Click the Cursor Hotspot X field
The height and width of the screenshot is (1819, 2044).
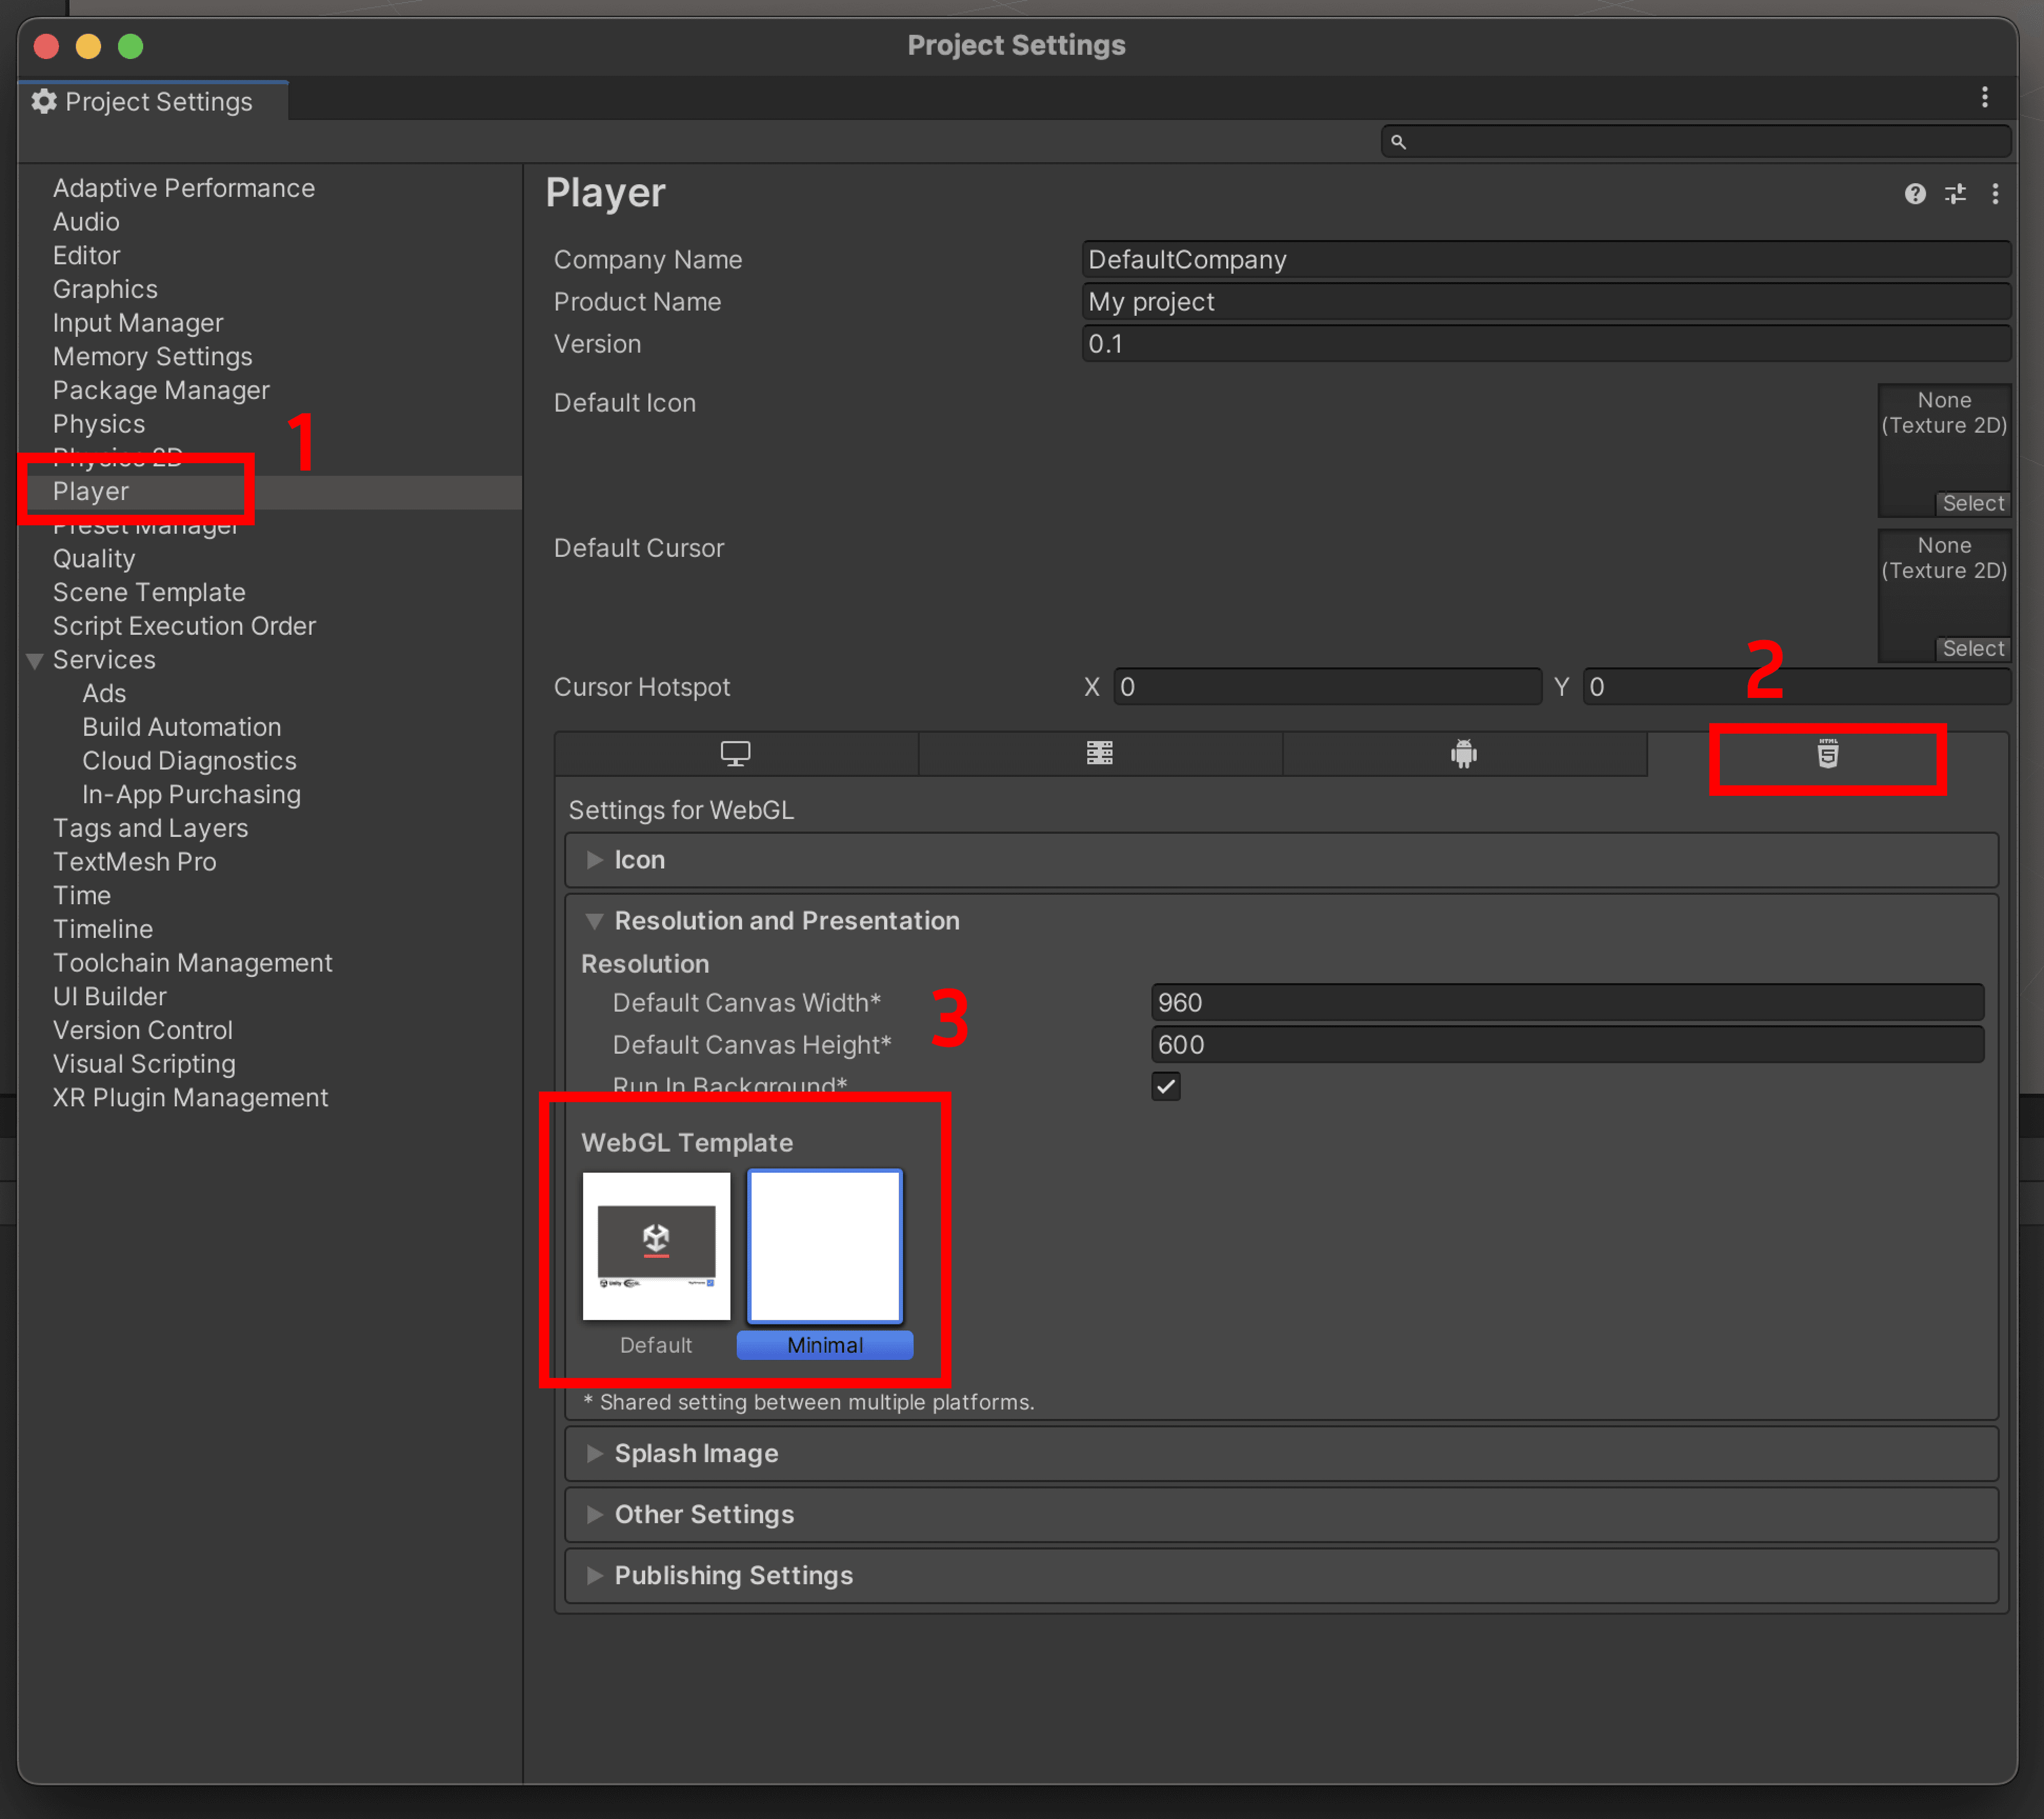[1327, 687]
